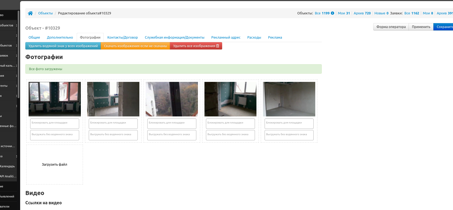This screenshot has height=210, width=453.
Task: Switch to the Общие tab
Action: coord(34,38)
